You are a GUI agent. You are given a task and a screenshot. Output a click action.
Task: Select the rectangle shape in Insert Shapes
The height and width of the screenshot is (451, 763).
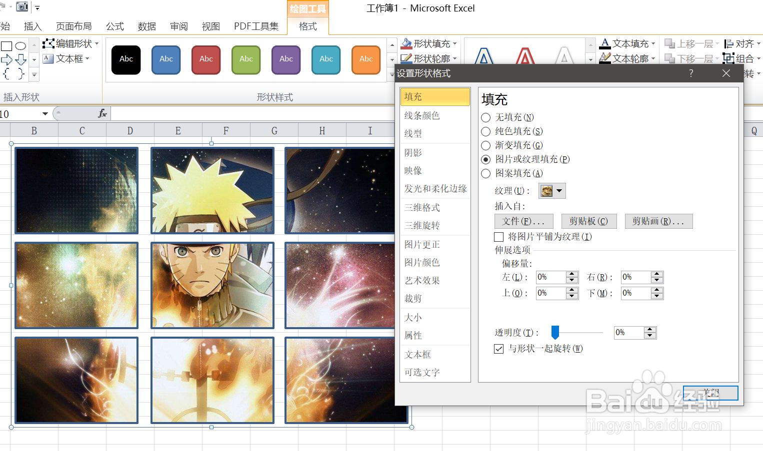(6, 46)
